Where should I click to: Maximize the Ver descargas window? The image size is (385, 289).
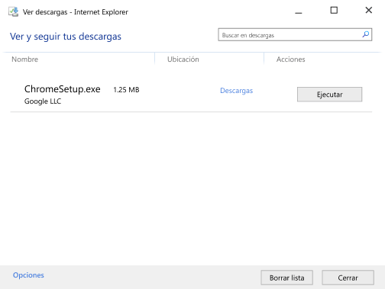[334, 11]
